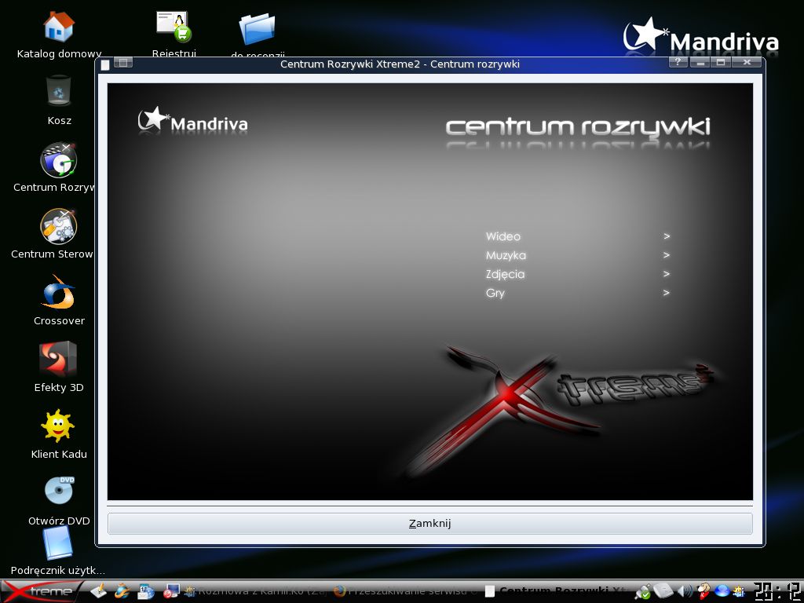
Task: Launch the Centrum Sterowania desktop shortcut
Action: 59,226
